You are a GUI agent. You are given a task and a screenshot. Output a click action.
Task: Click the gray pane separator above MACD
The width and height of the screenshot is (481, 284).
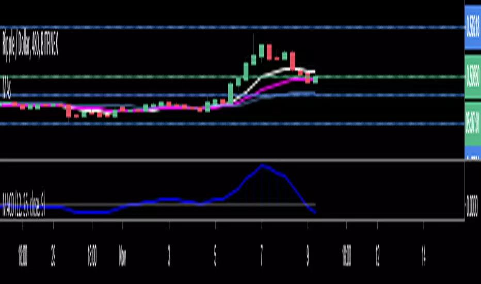(232, 160)
